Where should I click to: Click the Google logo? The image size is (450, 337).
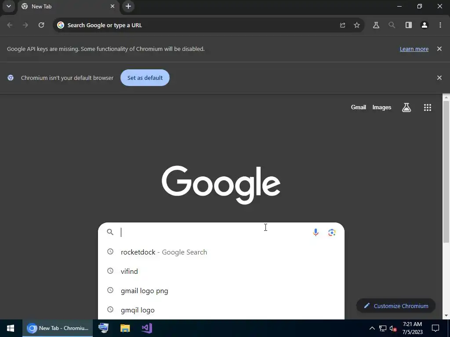[221, 185]
